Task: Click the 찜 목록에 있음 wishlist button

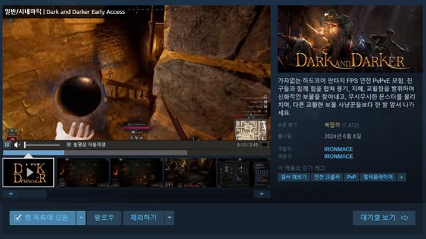Action: click(43, 218)
